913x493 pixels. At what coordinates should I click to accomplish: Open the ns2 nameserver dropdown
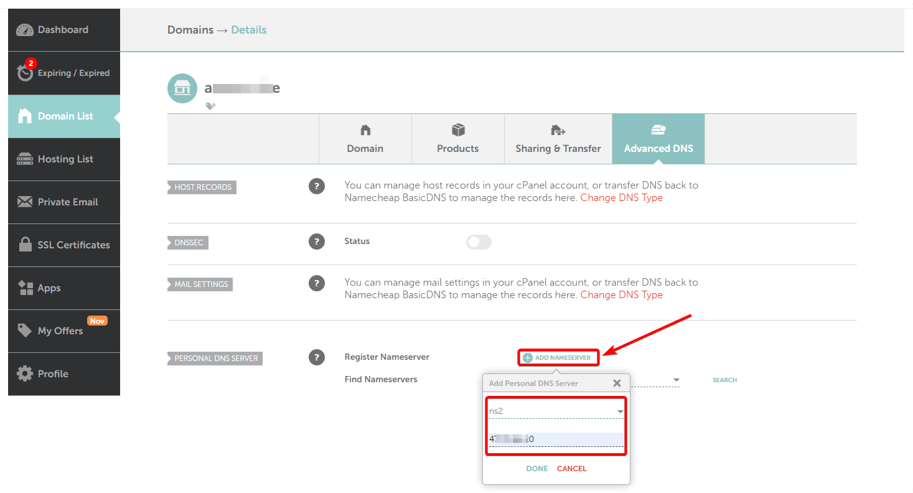556,411
